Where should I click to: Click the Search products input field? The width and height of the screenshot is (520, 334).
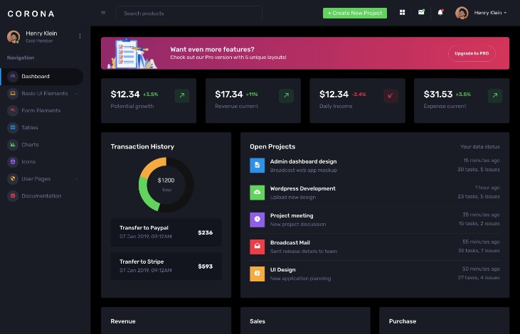[189, 14]
